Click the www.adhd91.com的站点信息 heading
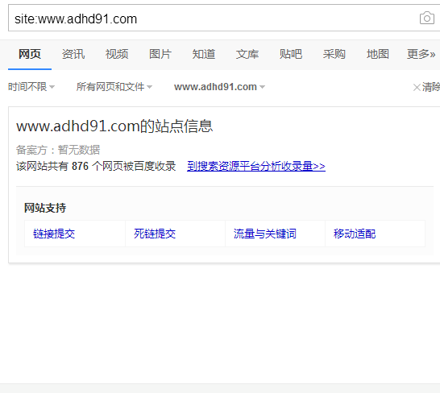Screen dimensions: 440x393 pos(114,126)
